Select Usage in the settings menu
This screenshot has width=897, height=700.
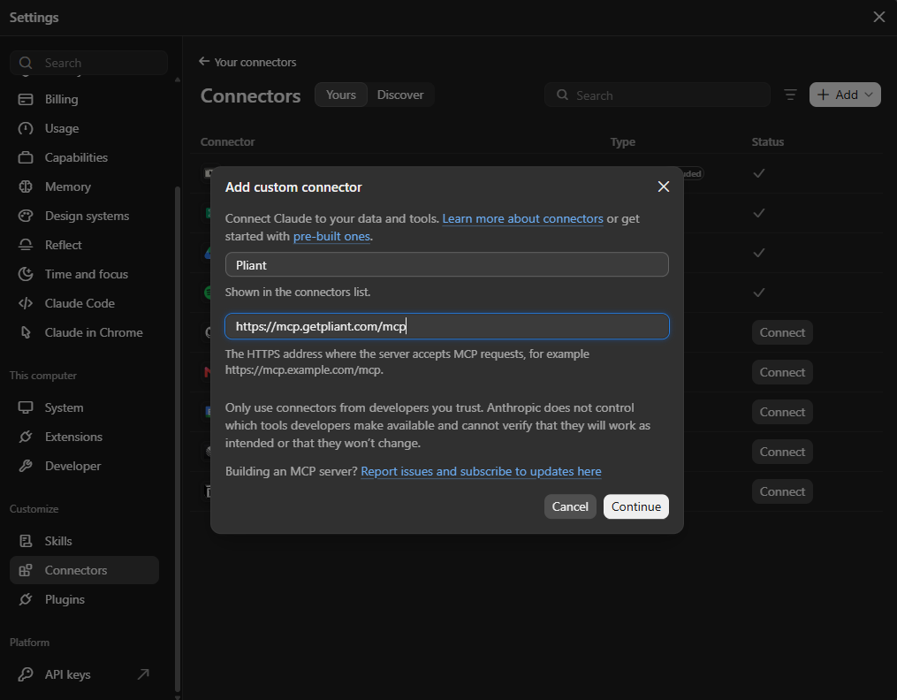click(62, 129)
